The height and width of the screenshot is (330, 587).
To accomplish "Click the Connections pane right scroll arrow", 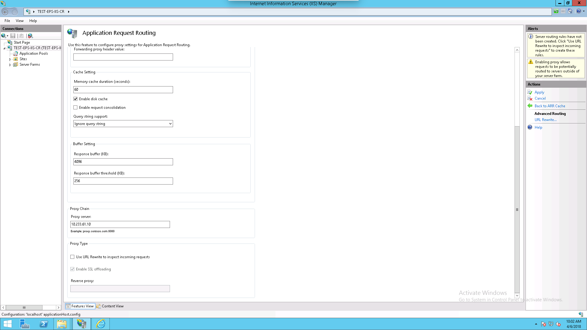I will pos(58,307).
